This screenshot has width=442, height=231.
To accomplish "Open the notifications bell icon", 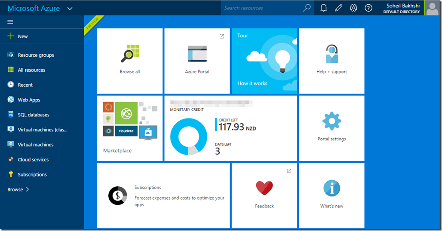I will 324,8.
